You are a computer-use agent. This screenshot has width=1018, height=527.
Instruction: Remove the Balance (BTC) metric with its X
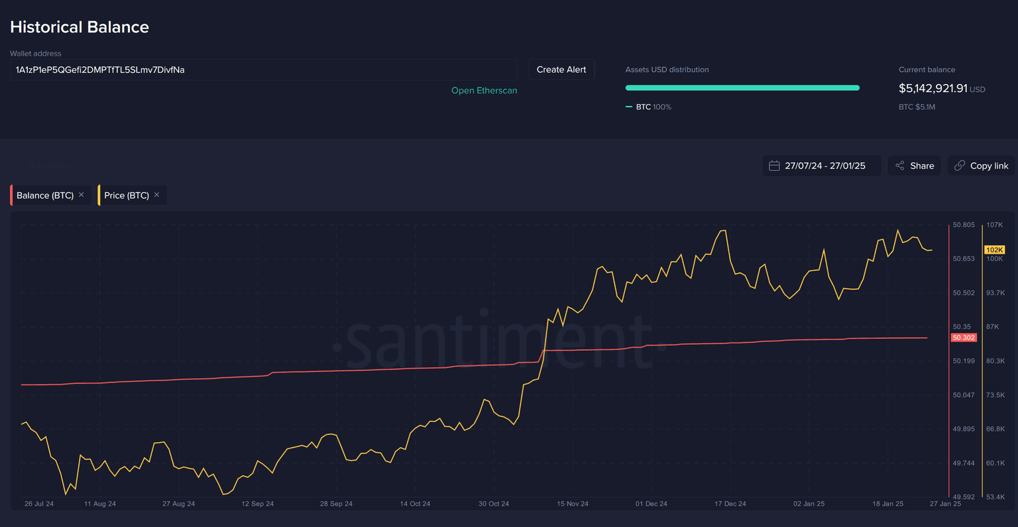point(82,195)
